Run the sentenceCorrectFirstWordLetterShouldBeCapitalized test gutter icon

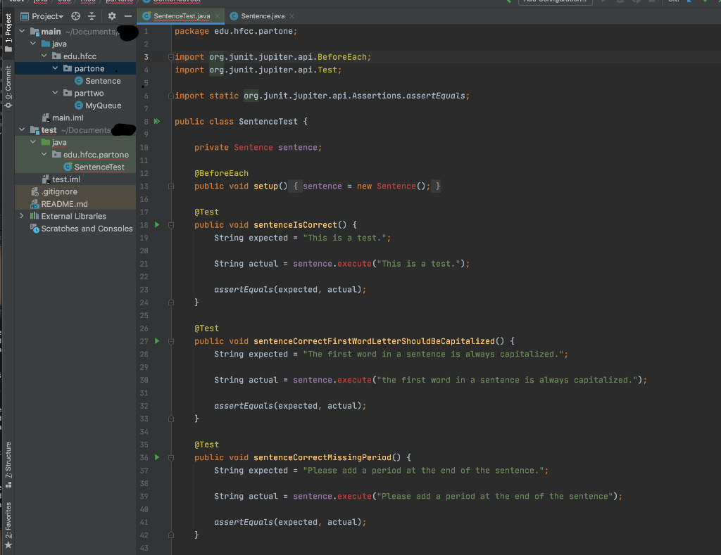tap(157, 341)
